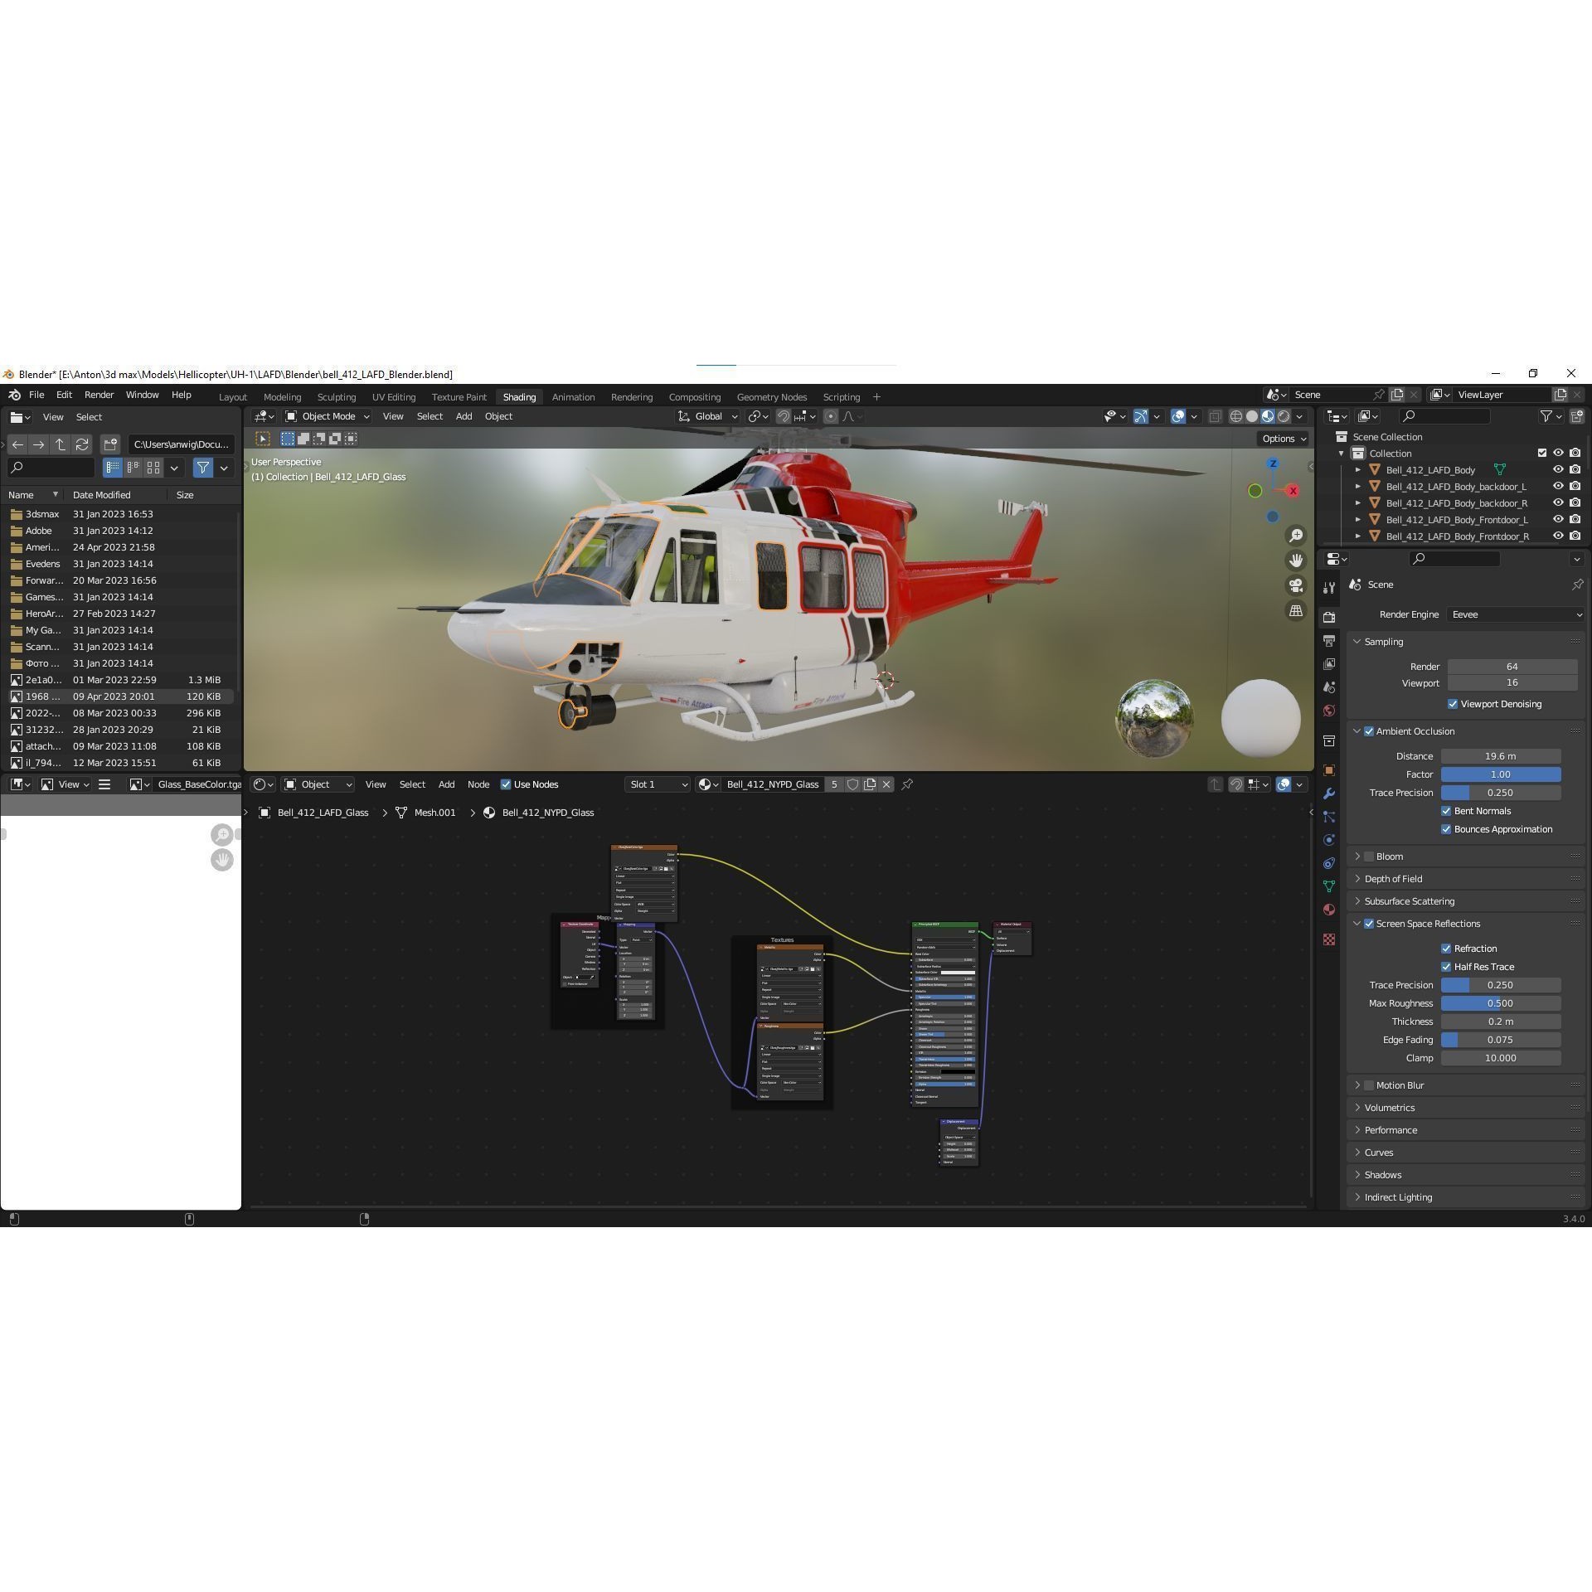Disable Viewport Denoising

click(1453, 704)
